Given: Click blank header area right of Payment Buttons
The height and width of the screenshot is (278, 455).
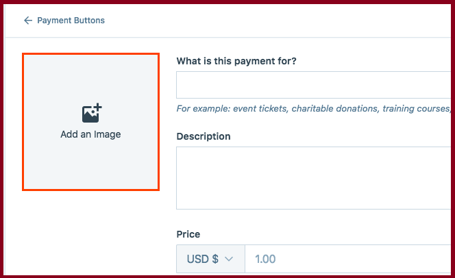Looking at the screenshot, I should (275, 21).
